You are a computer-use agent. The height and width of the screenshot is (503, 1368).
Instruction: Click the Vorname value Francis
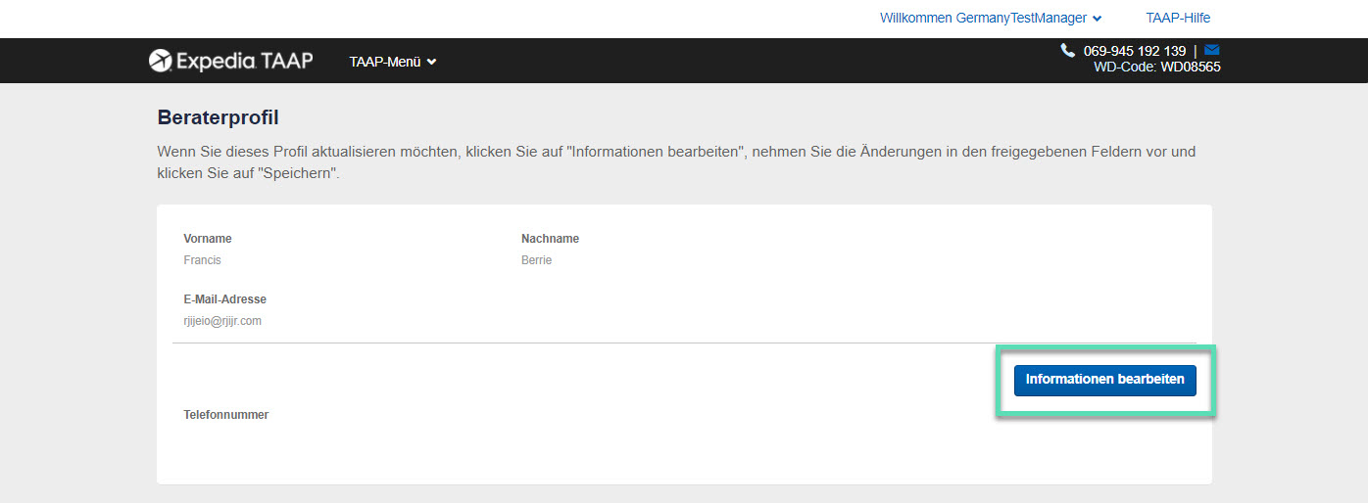tap(202, 260)
